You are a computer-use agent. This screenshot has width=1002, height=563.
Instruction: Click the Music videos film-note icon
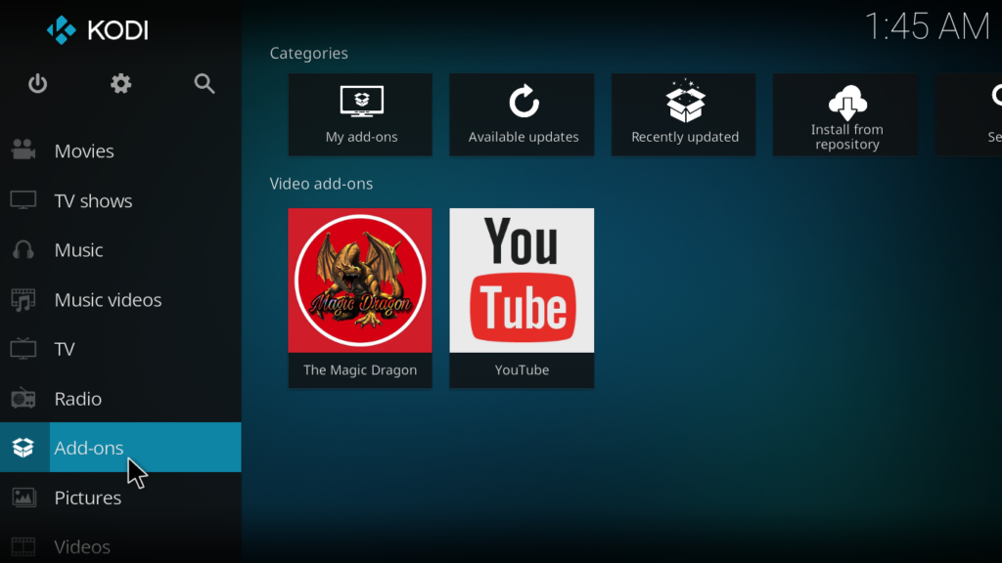pos(23,299)
